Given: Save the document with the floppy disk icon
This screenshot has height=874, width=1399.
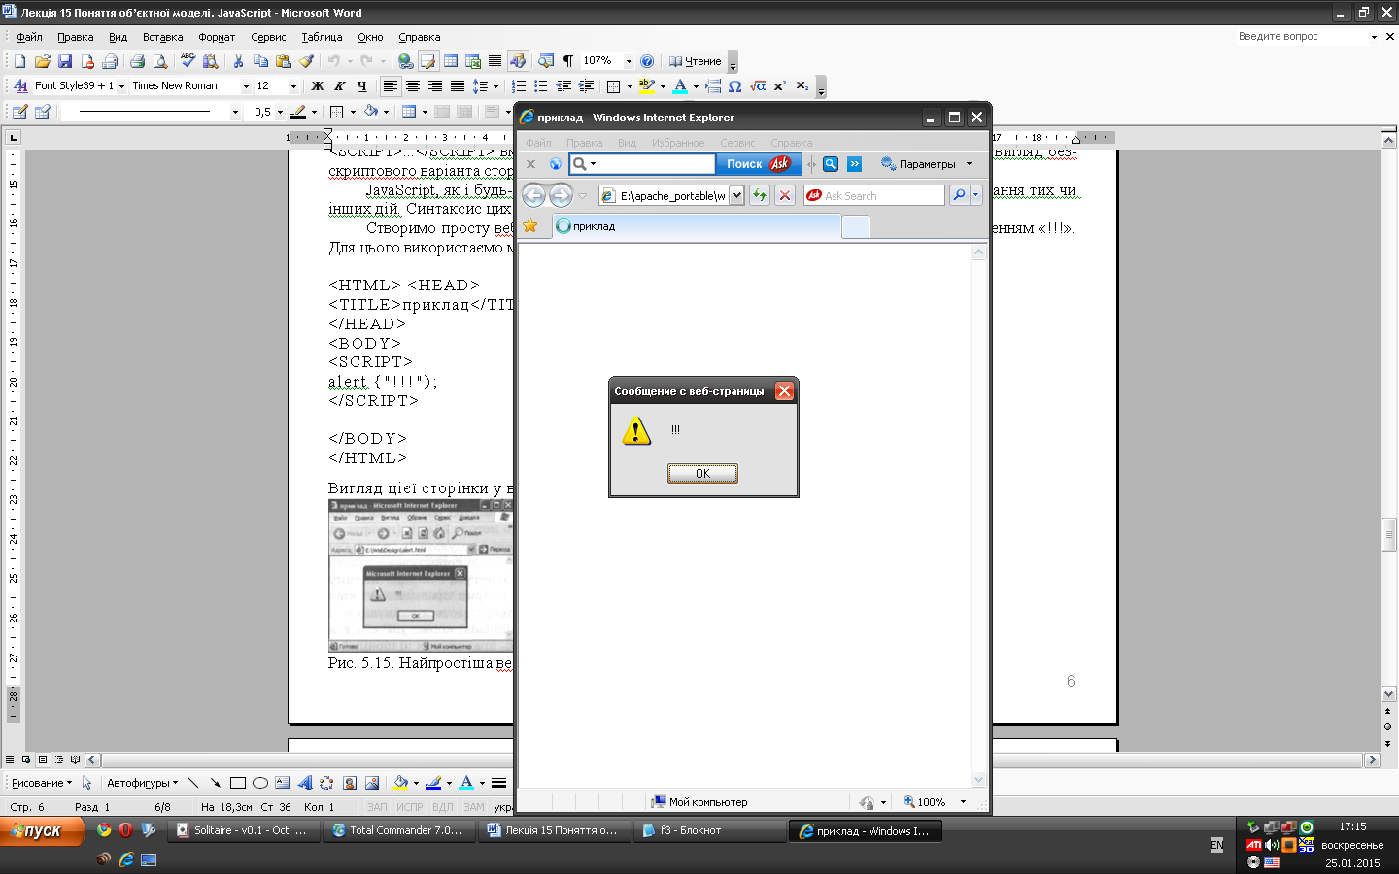Looking at the screenshot, I should pos(65,61).
